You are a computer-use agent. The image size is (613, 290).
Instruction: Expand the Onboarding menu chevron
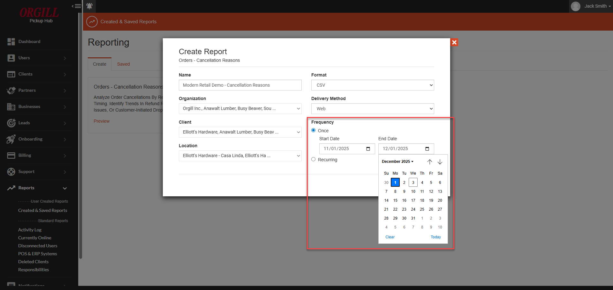[65, 140]
